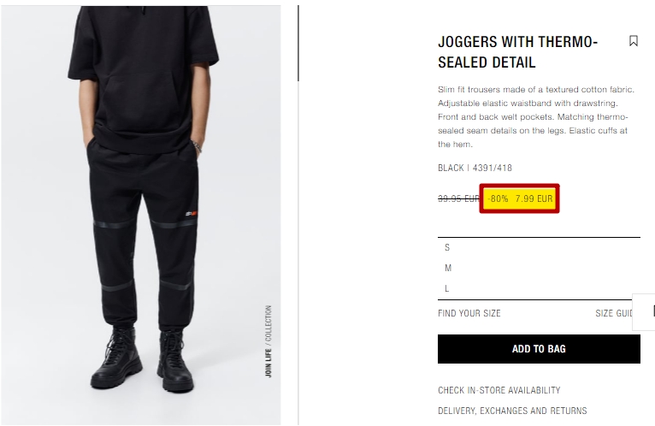Image resolution: width=655 pixels, height=426 pixels.
Task: Open CHECK IN-STORE AVAILABILITY
Action: pyautogui.click(x=499, y=390)
